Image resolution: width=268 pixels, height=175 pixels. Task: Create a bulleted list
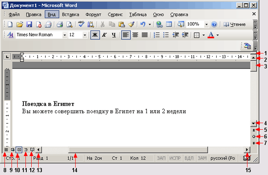[166, 35]
